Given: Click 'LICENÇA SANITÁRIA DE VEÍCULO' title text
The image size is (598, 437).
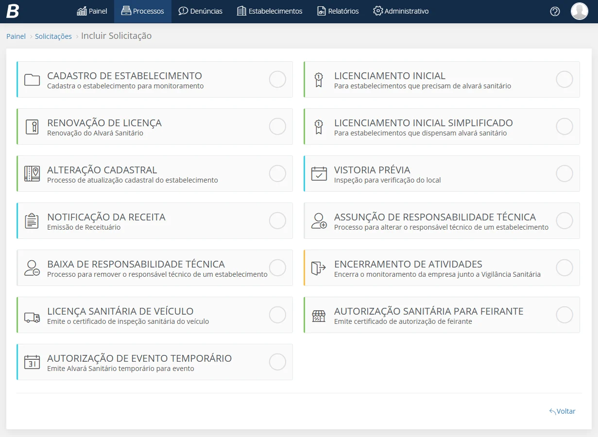Looking at the screenshot, I should pyautogui.click(x=120, y=311).
